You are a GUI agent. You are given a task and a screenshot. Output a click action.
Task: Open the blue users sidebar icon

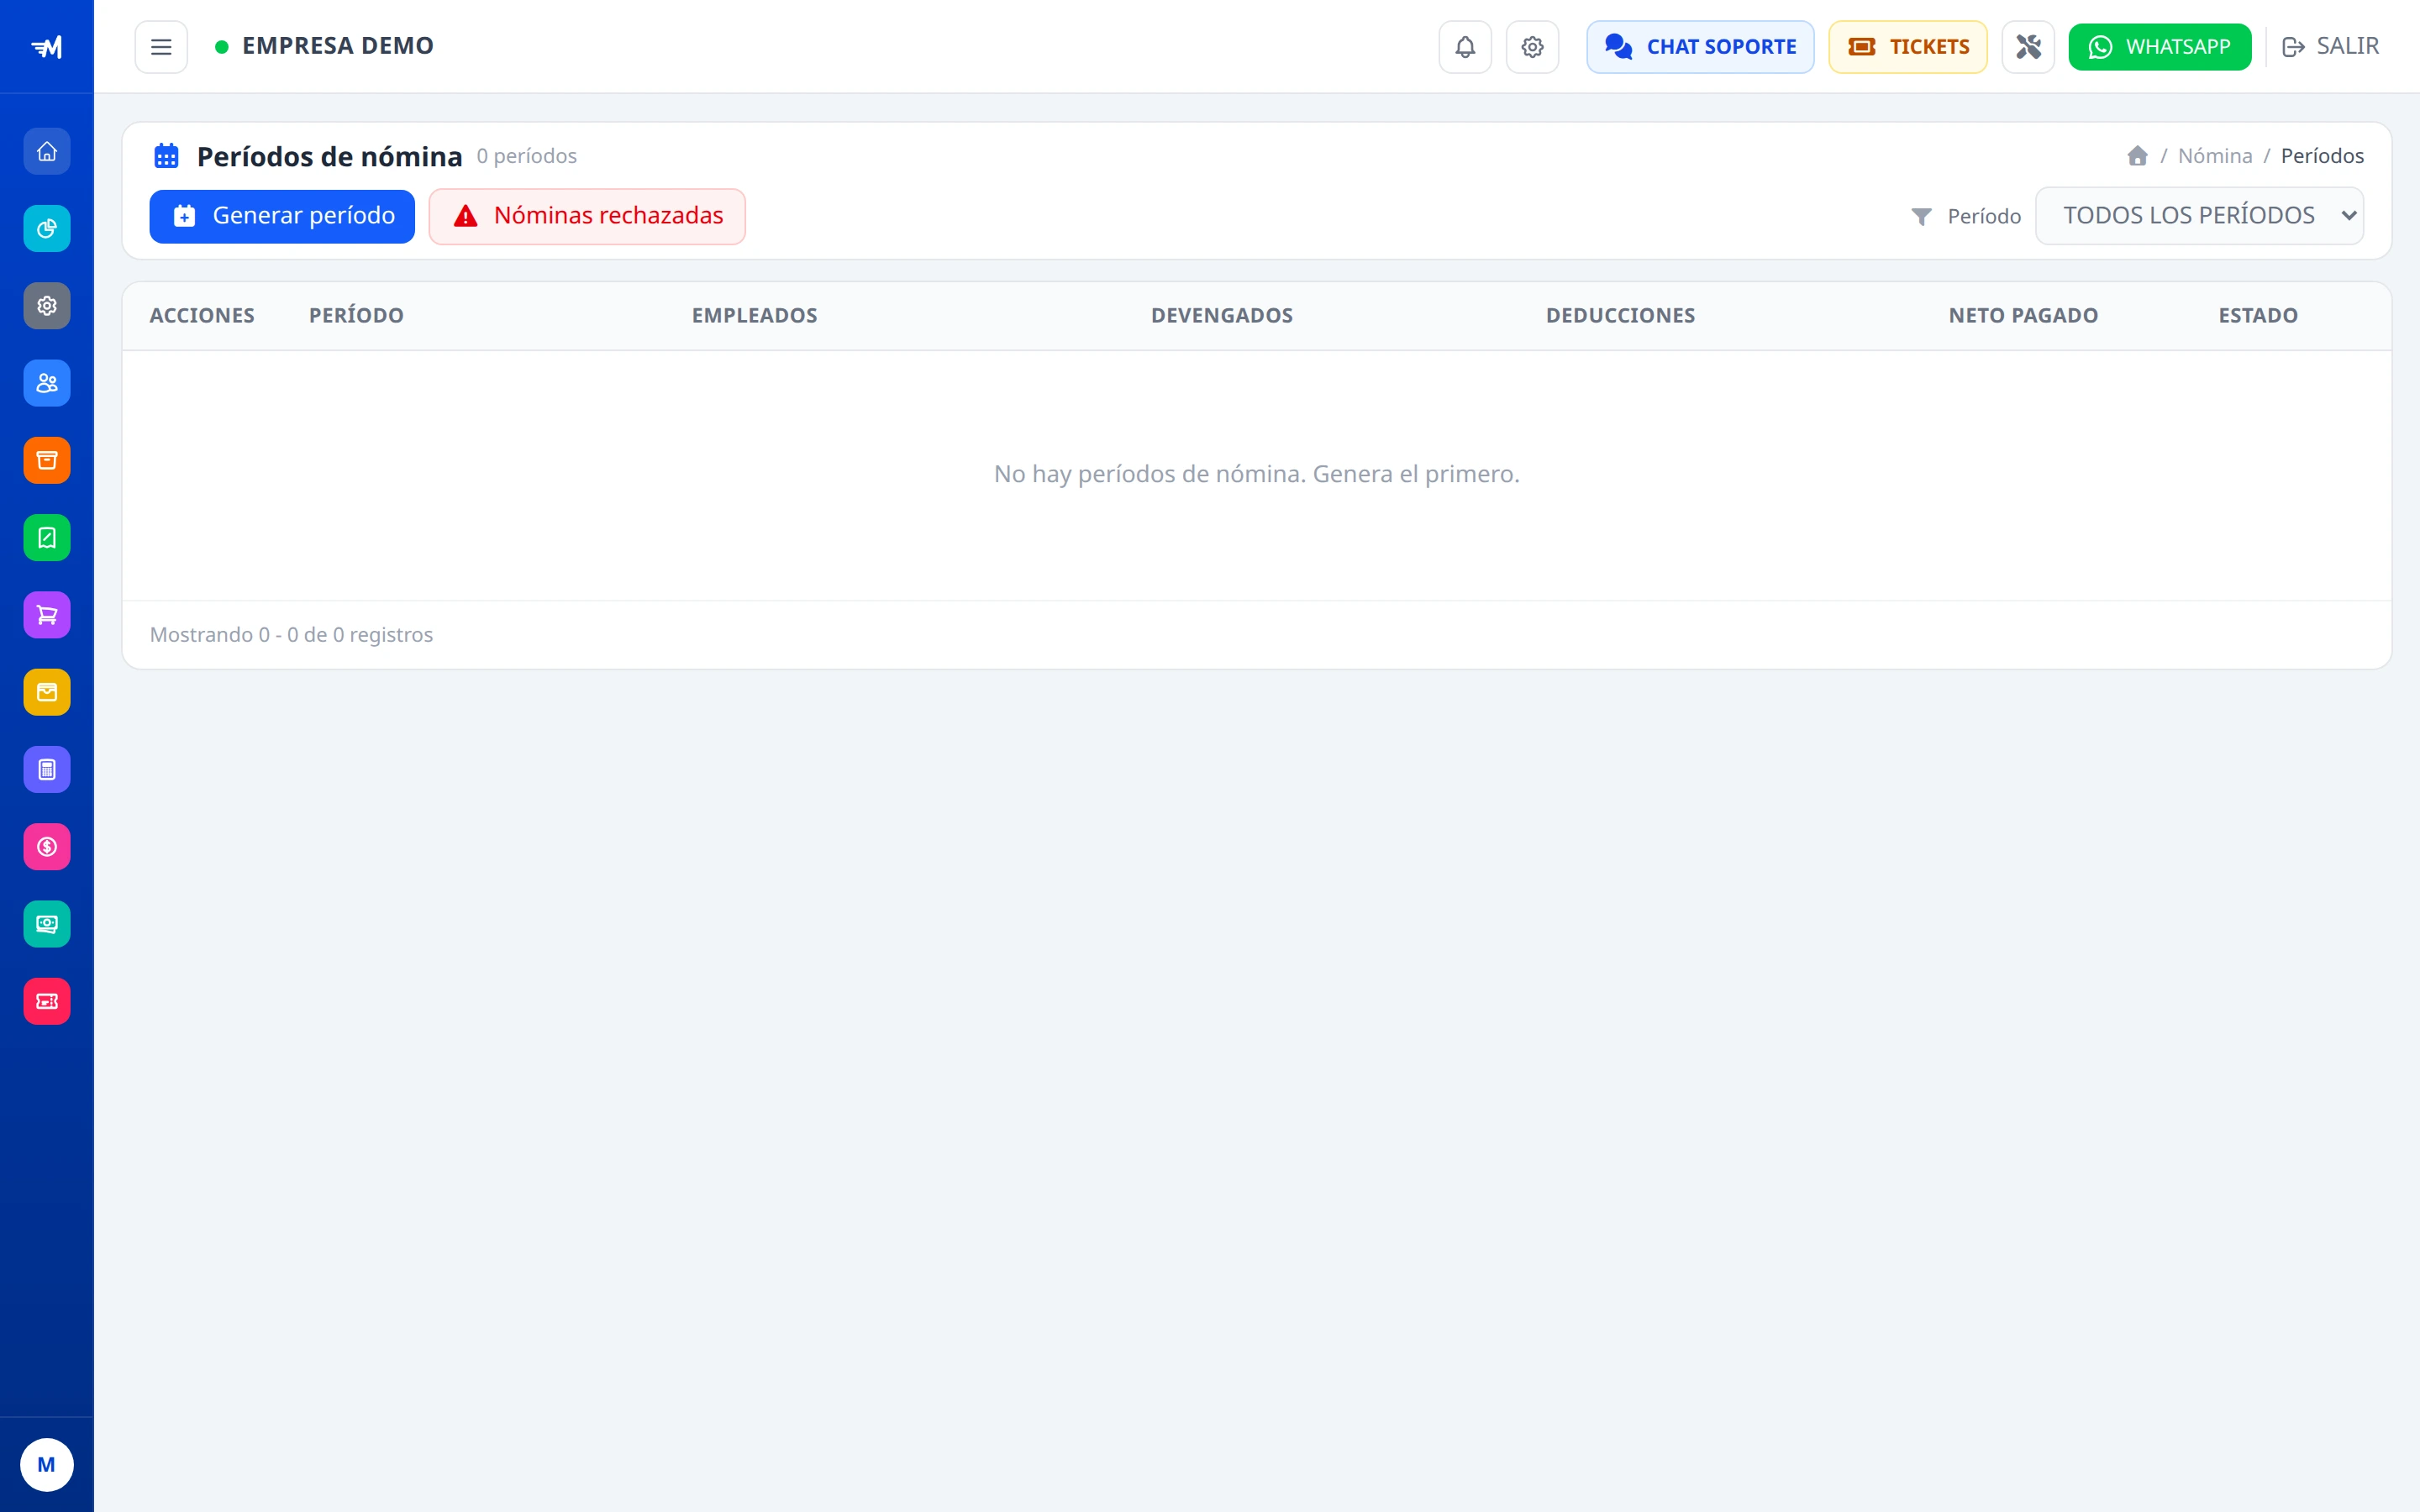(47, 383)
